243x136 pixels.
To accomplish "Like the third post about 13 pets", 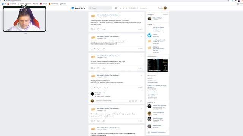I will point(92,68).
